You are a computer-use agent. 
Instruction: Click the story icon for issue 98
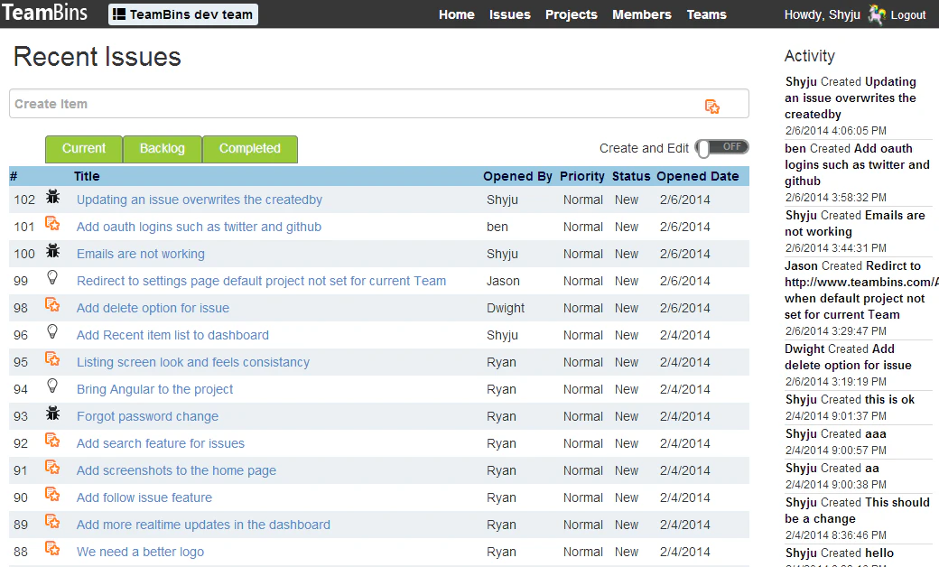pyautogui.click(x=52, y=305)
